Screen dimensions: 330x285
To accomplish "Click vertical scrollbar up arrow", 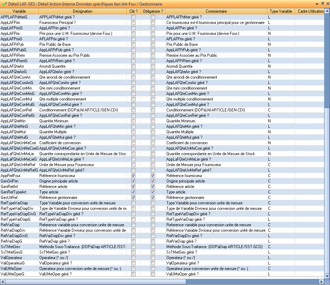I will (327, 11).
